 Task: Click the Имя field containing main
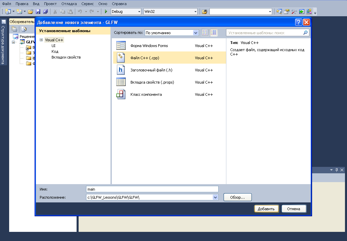point(152,189)
